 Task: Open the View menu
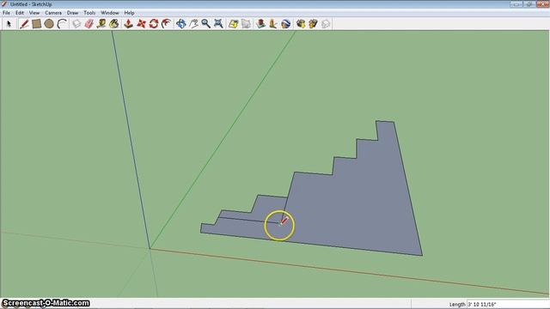[34, 13]
